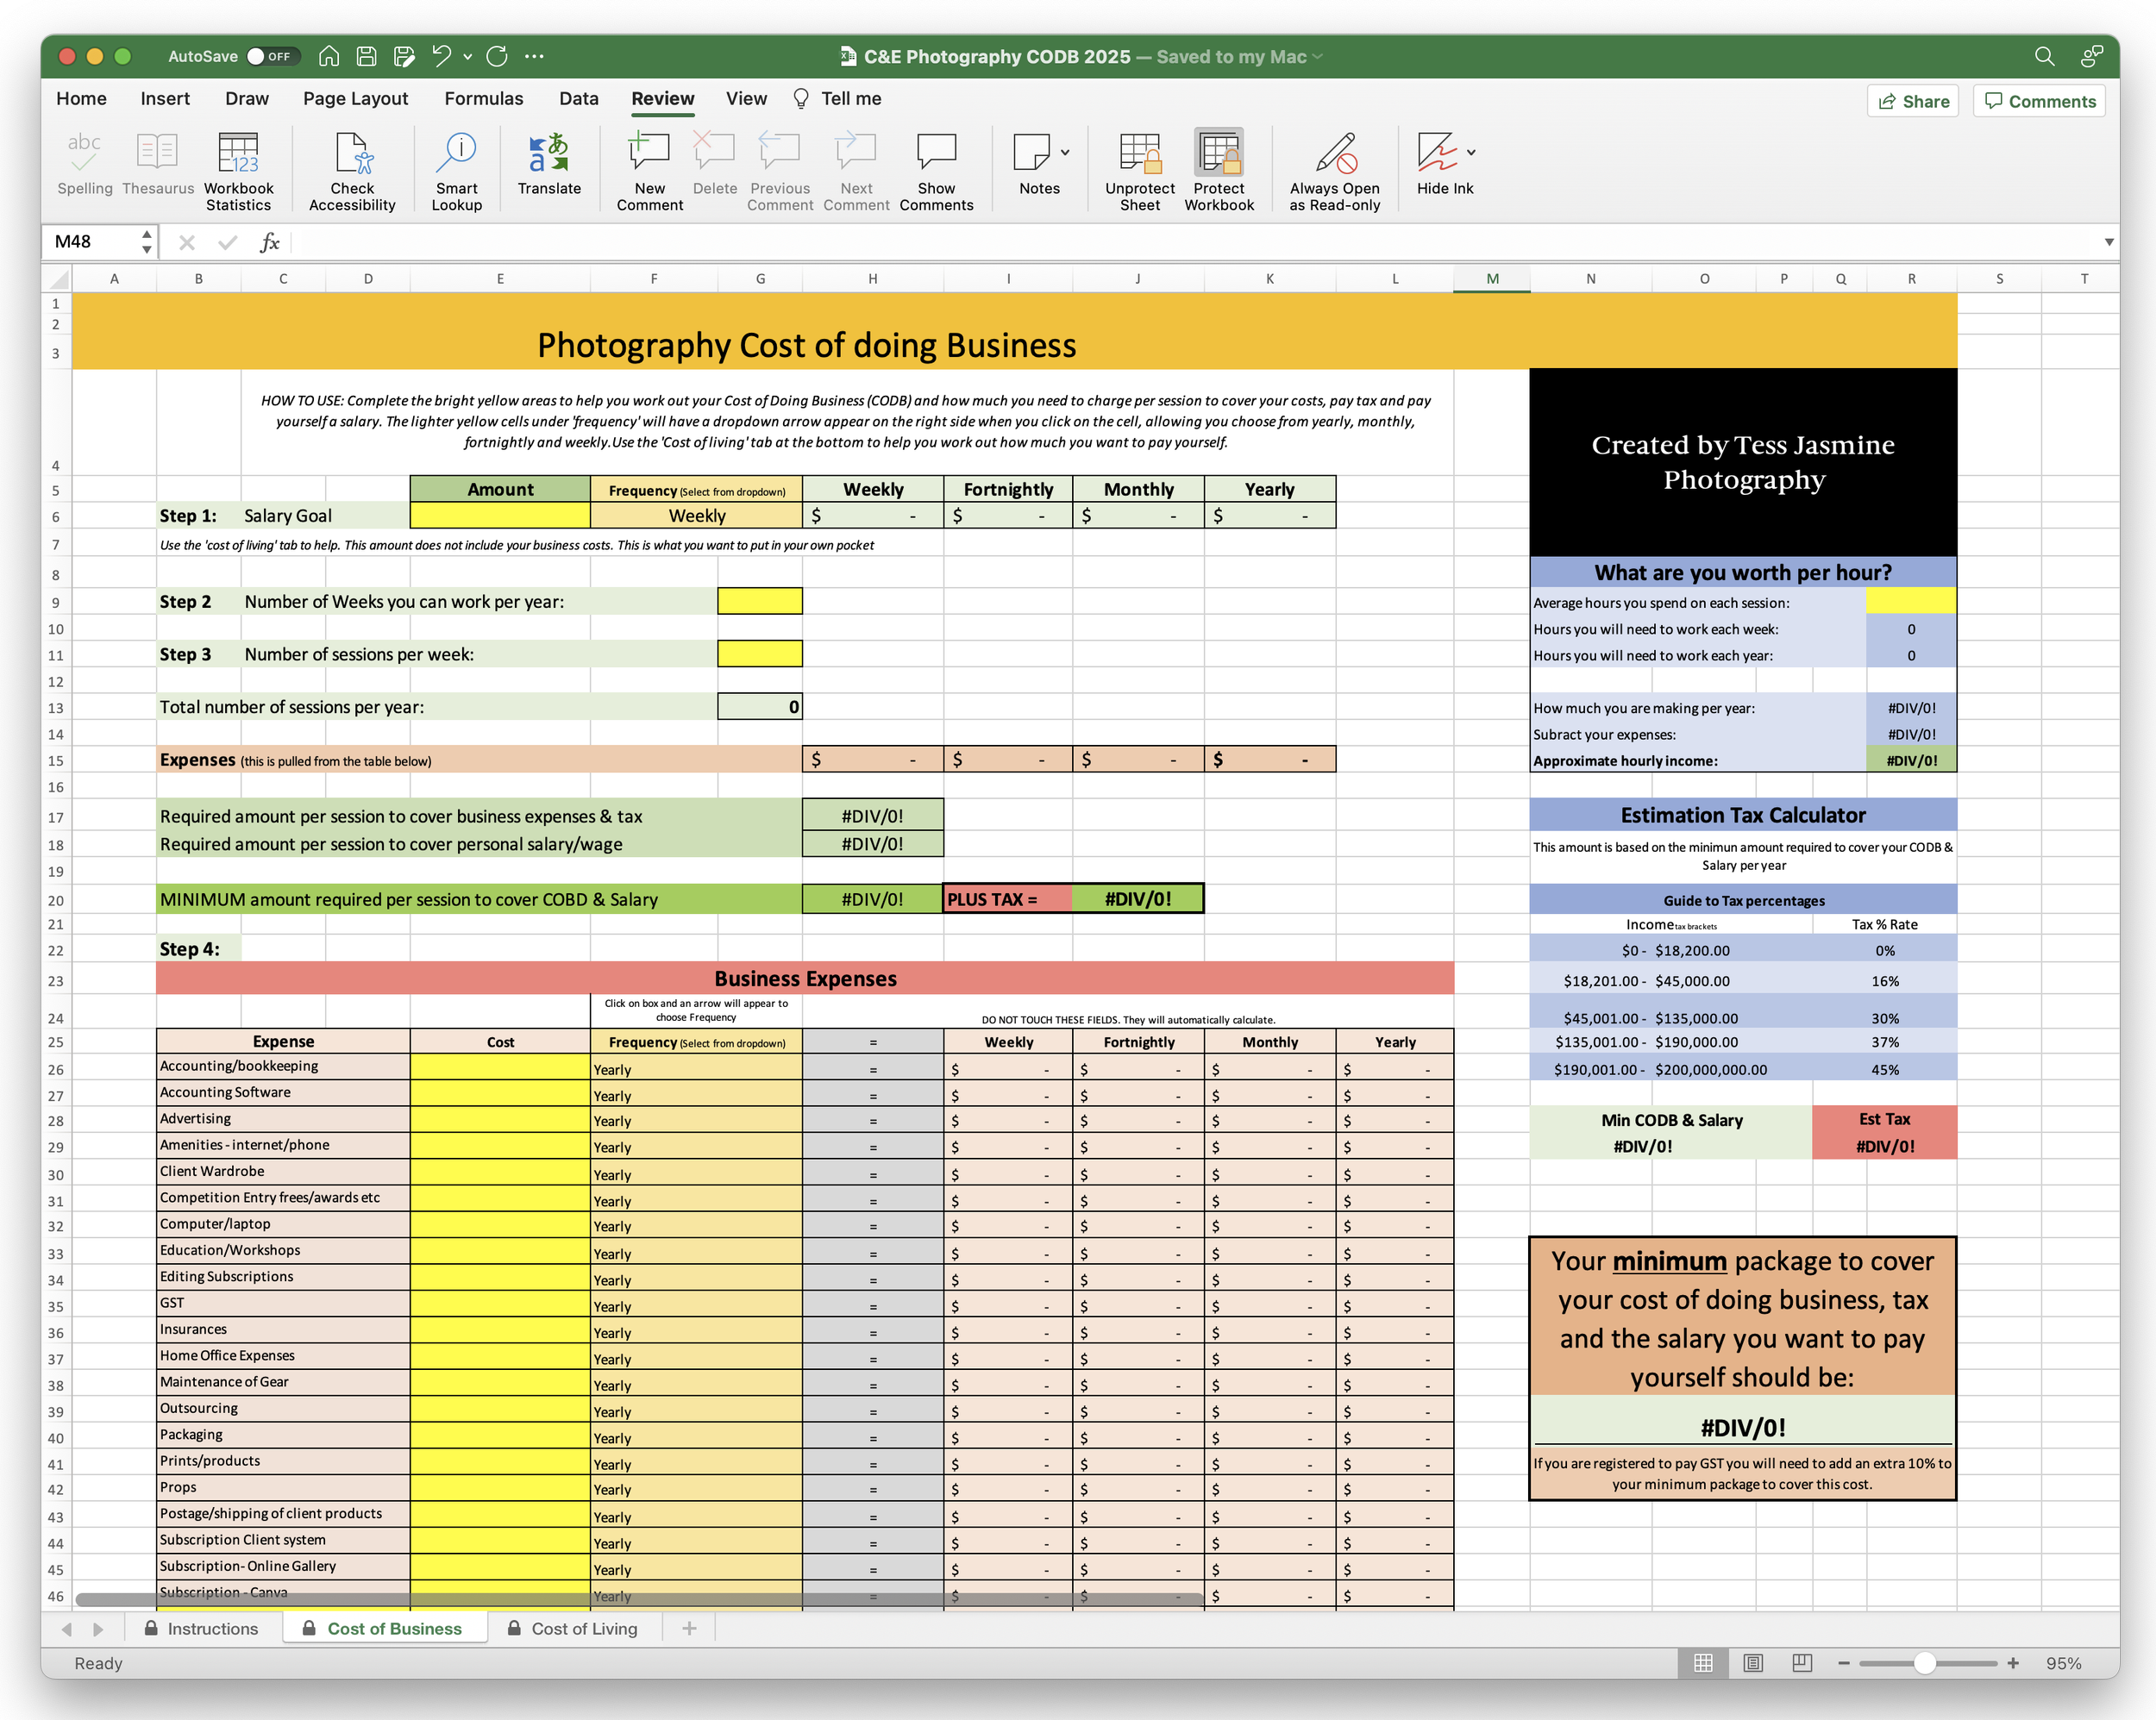
Task: Add a new sheet with plus button
Action: point(689,1629)
